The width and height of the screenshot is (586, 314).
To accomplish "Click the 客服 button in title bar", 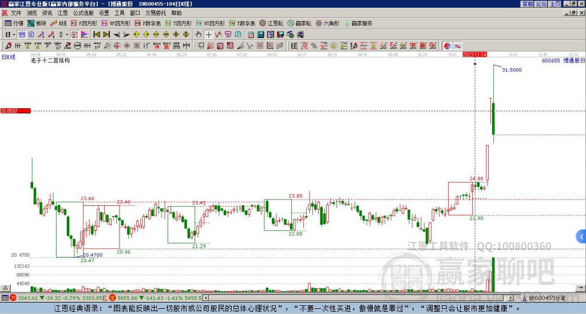I will (527, 4).
